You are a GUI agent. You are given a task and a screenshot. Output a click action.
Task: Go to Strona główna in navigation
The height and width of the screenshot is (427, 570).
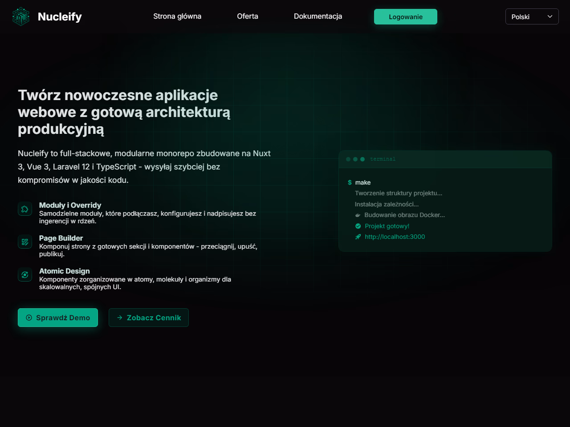tap(177, 16)
